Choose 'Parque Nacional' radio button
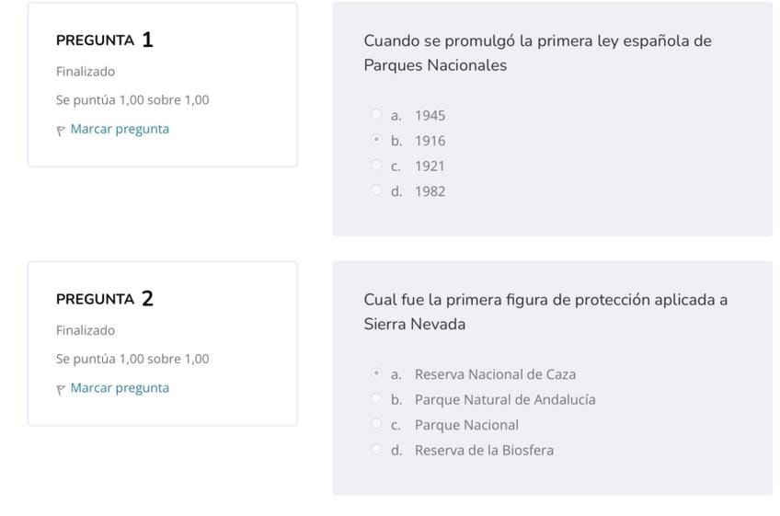Viewport: 780px width, 516px height. coord(376,424)
